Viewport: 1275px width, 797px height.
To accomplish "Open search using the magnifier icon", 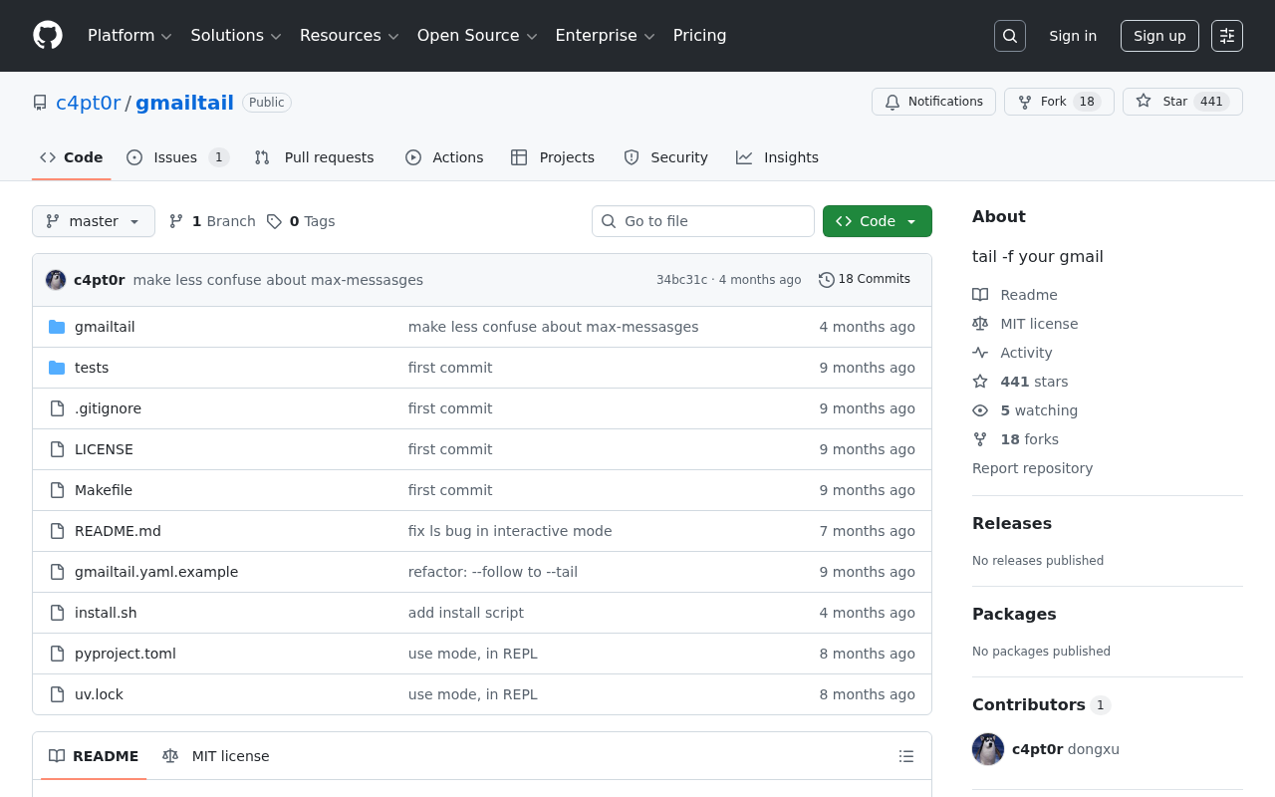I will (x=1009, y=35).
